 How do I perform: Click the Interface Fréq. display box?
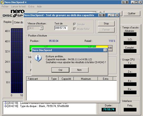(x=130, y=110)
